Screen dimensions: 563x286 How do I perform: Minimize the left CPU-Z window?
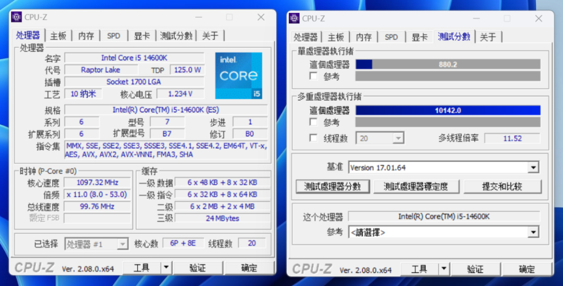click(x=198, y=17)
